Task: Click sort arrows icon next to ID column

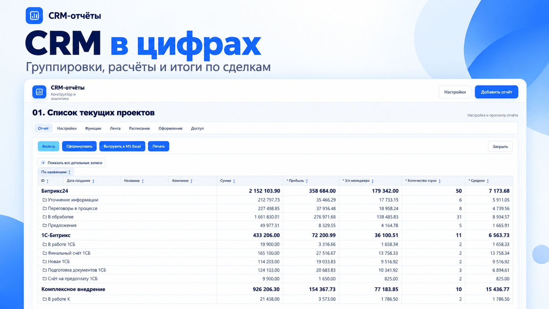Action: (48, 181)
